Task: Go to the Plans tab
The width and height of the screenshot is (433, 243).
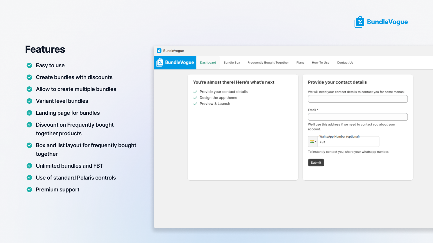Action: 300,63
